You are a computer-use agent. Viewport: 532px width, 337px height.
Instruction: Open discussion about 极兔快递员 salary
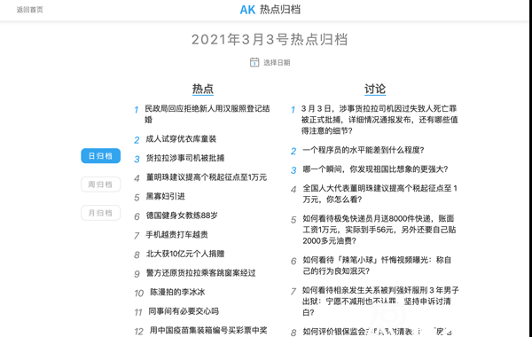(x=379, y=230)
